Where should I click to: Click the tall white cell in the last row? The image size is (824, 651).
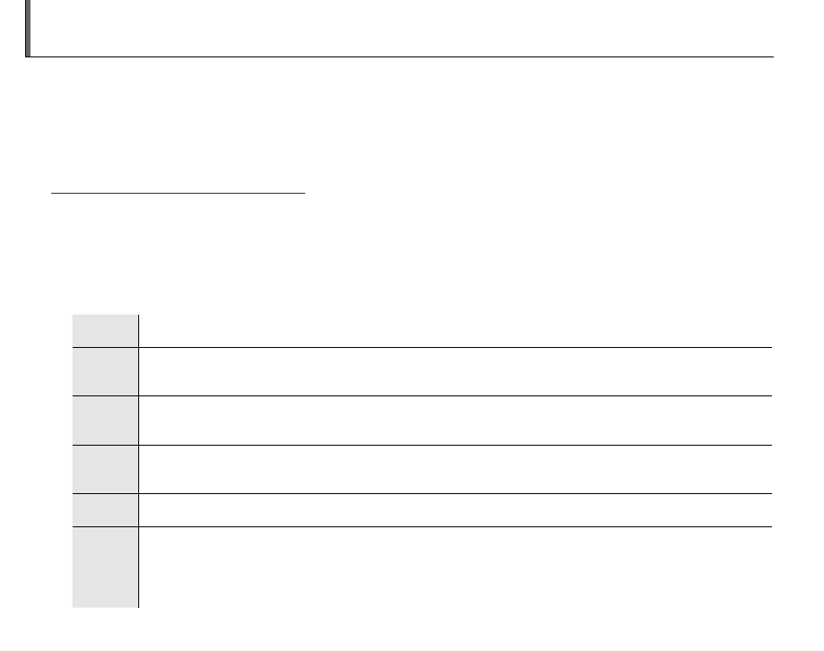click(455, 567)
